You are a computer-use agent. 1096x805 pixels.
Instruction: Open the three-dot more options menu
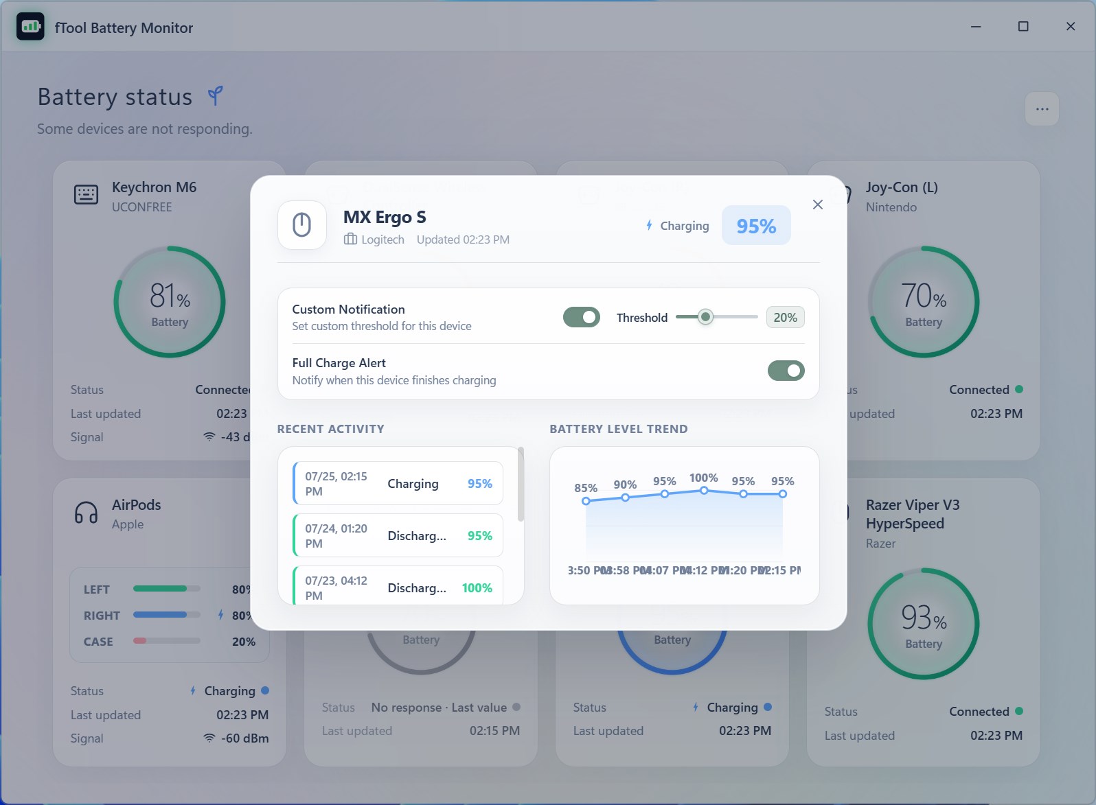[x=1042, y=109]
